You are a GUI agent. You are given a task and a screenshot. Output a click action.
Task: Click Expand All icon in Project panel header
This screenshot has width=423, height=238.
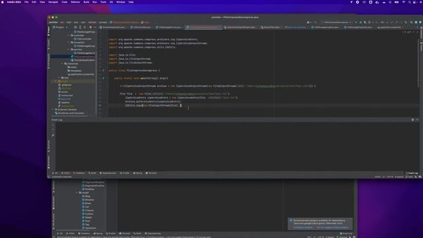coord(80,27)
